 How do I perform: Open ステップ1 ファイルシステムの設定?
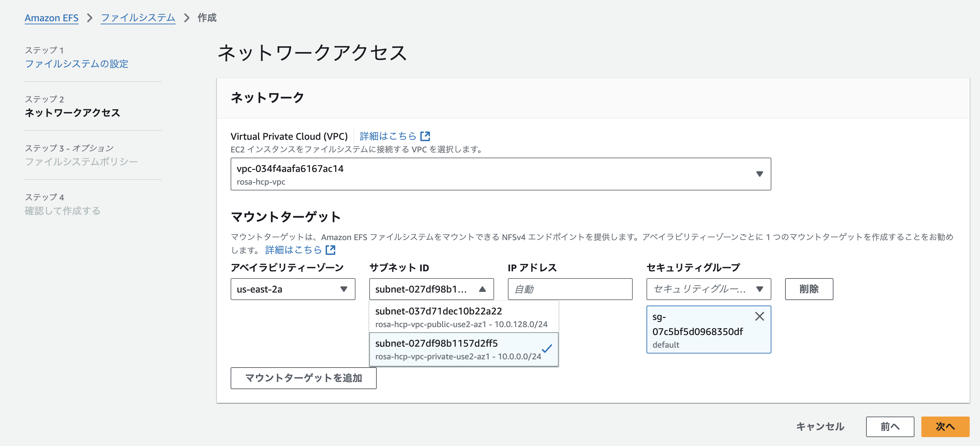[x=77, y=64]
